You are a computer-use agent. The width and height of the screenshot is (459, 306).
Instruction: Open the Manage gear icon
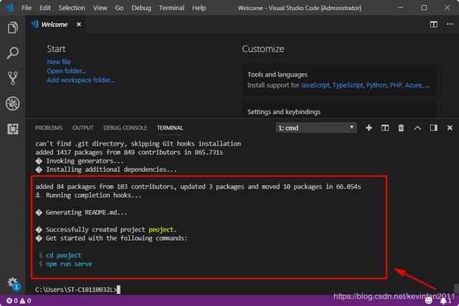[13, 283]
